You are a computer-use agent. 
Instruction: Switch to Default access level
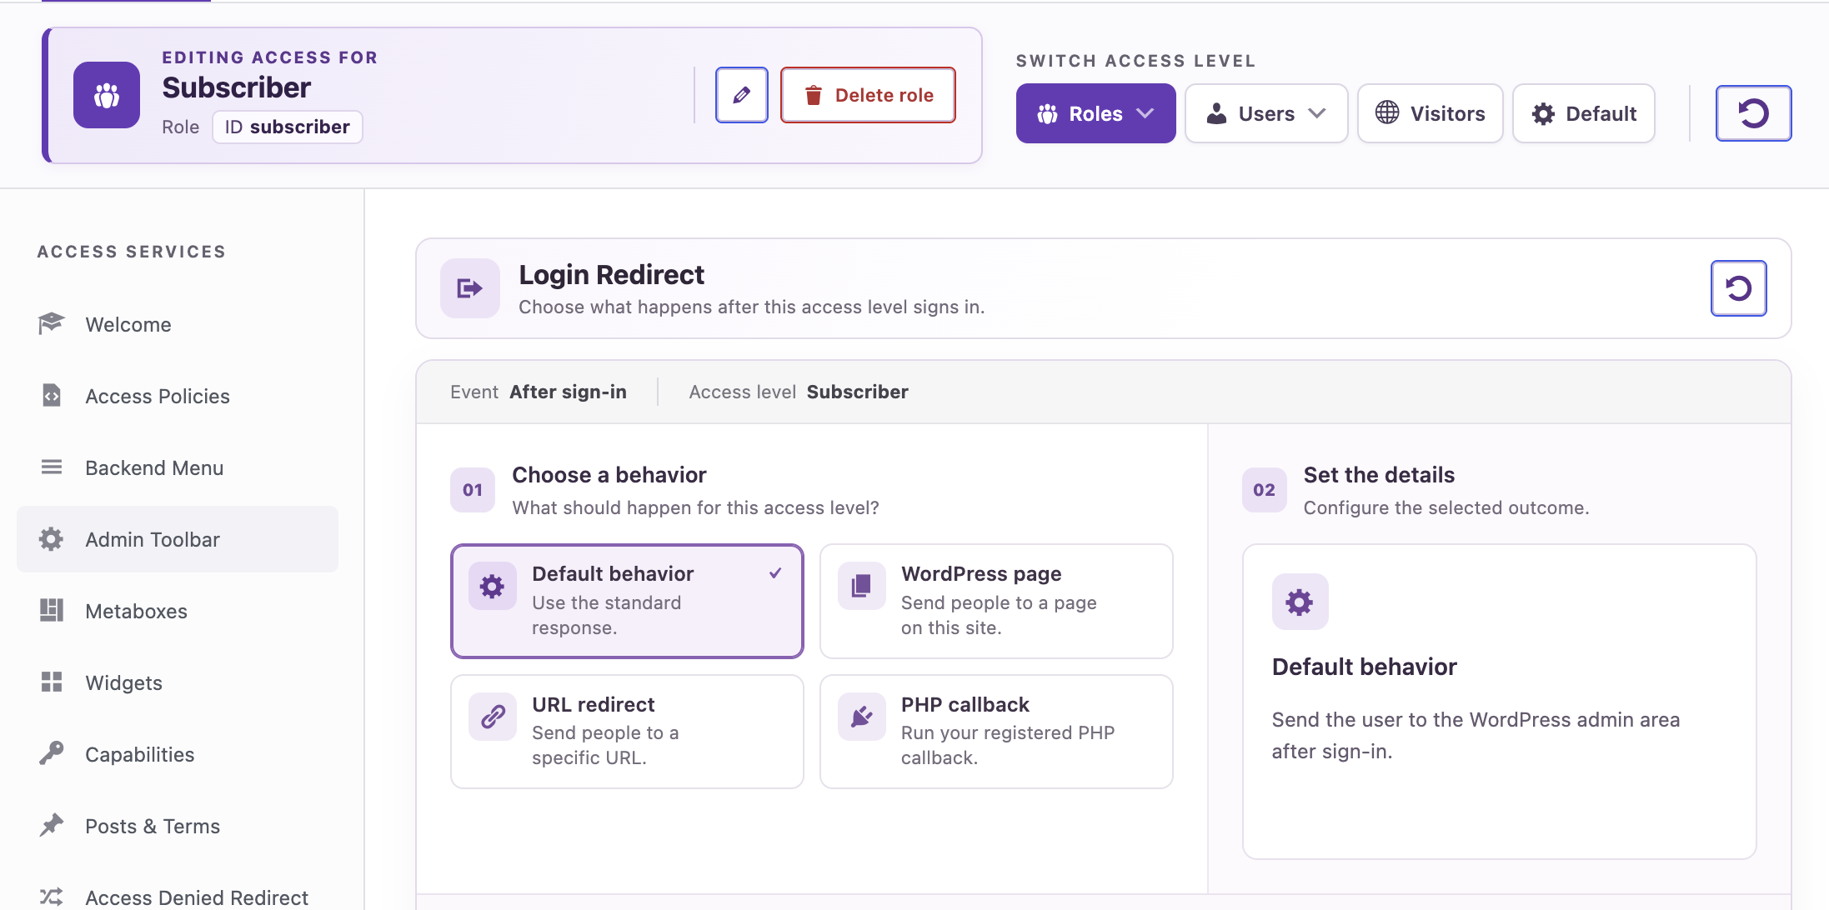(1584, 113)
